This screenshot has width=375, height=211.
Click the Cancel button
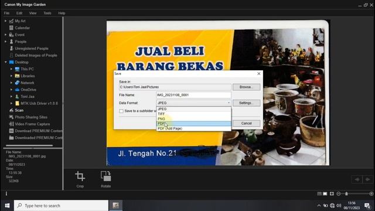click(x=246, y=123)
